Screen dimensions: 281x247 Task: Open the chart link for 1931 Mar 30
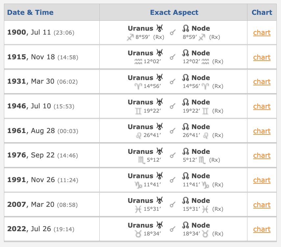pyautogui.click(x=262, y=82)
